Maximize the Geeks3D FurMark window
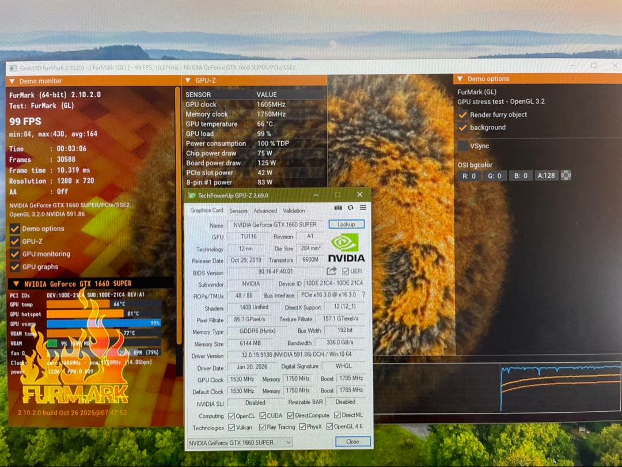The height and width of the screenshot is (467, 622). pyautogui.click(x=593, y=65)
